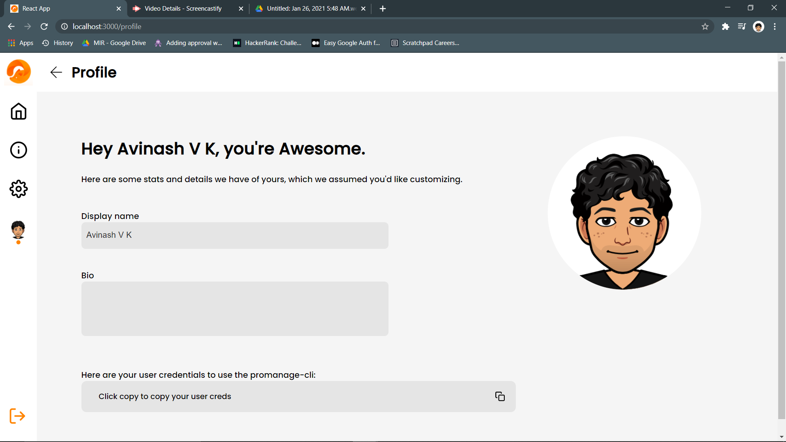
Task: Reload the page
Action: coord(44,27)
